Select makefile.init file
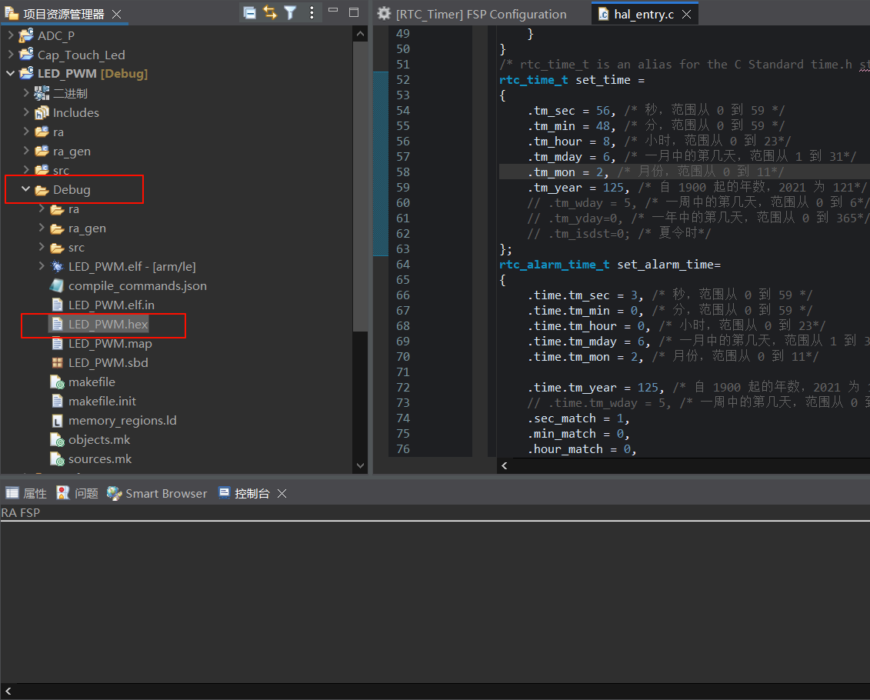This screenshot has width=870, height=700. [x=102, y=401]
